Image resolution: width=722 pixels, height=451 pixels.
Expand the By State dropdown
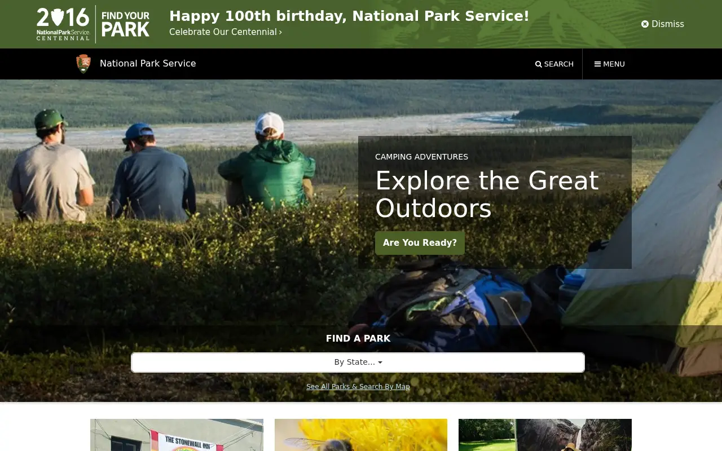358,362
